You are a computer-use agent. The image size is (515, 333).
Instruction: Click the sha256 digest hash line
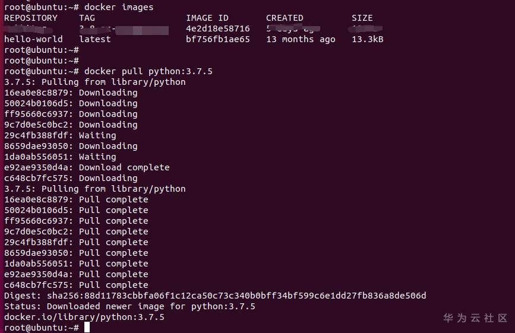pos(215,296)
